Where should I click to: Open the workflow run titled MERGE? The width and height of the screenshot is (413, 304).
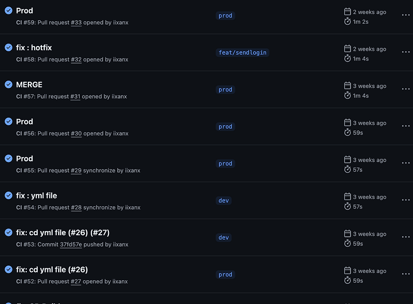point(29,84)
